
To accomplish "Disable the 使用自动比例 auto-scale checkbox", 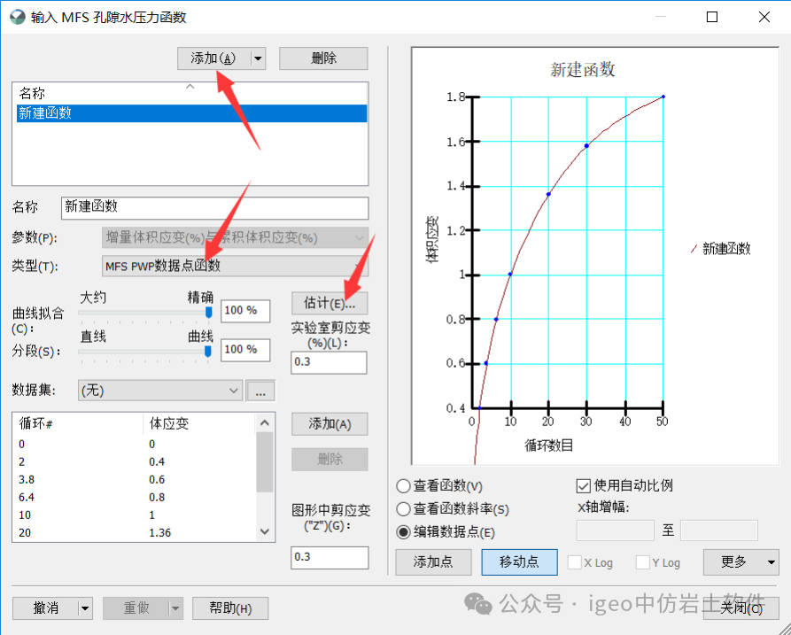I will pos(583,484).
